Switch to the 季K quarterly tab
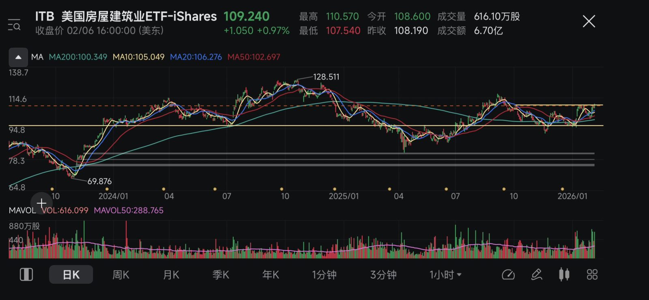This screenshot has height=300, width=649. coord(221,275)
